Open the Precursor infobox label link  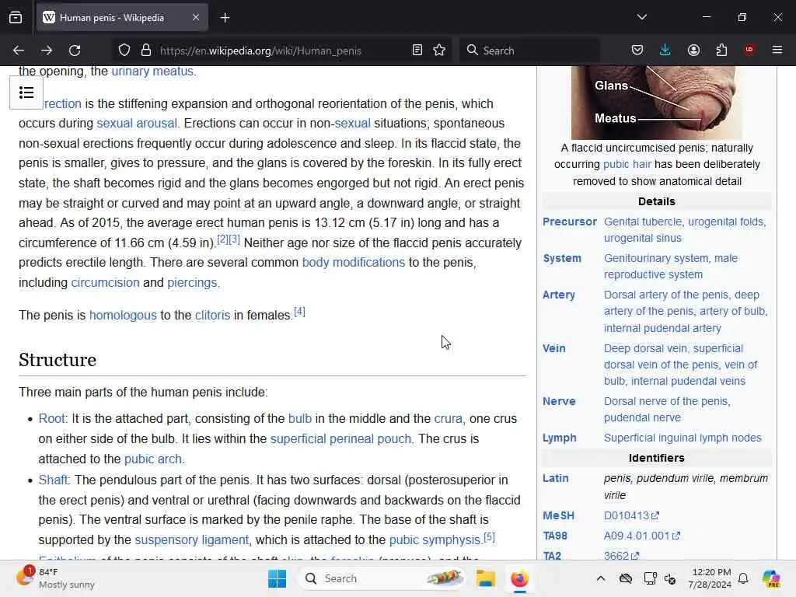click(x=570, y=222)
